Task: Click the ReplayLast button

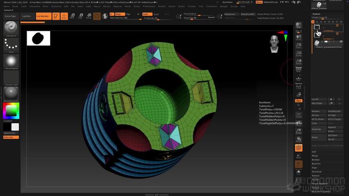Action: [231, 14]
